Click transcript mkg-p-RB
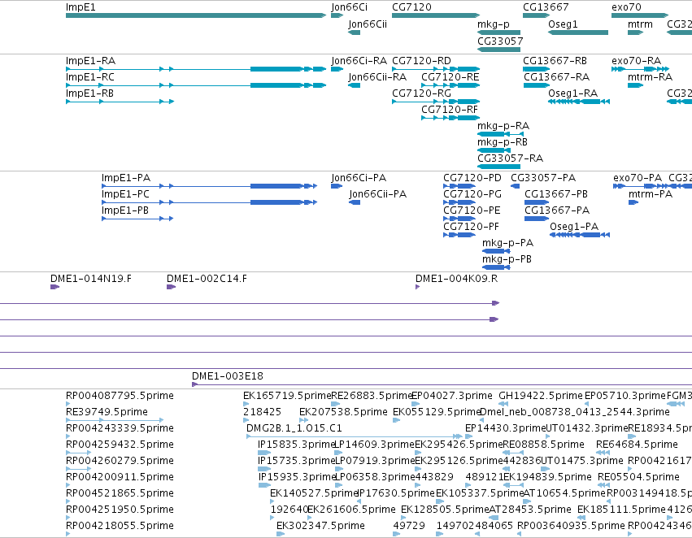 [494, 150]
